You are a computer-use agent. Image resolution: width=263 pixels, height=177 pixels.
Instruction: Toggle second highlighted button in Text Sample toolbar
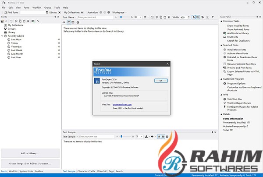[x=163, y=137]
